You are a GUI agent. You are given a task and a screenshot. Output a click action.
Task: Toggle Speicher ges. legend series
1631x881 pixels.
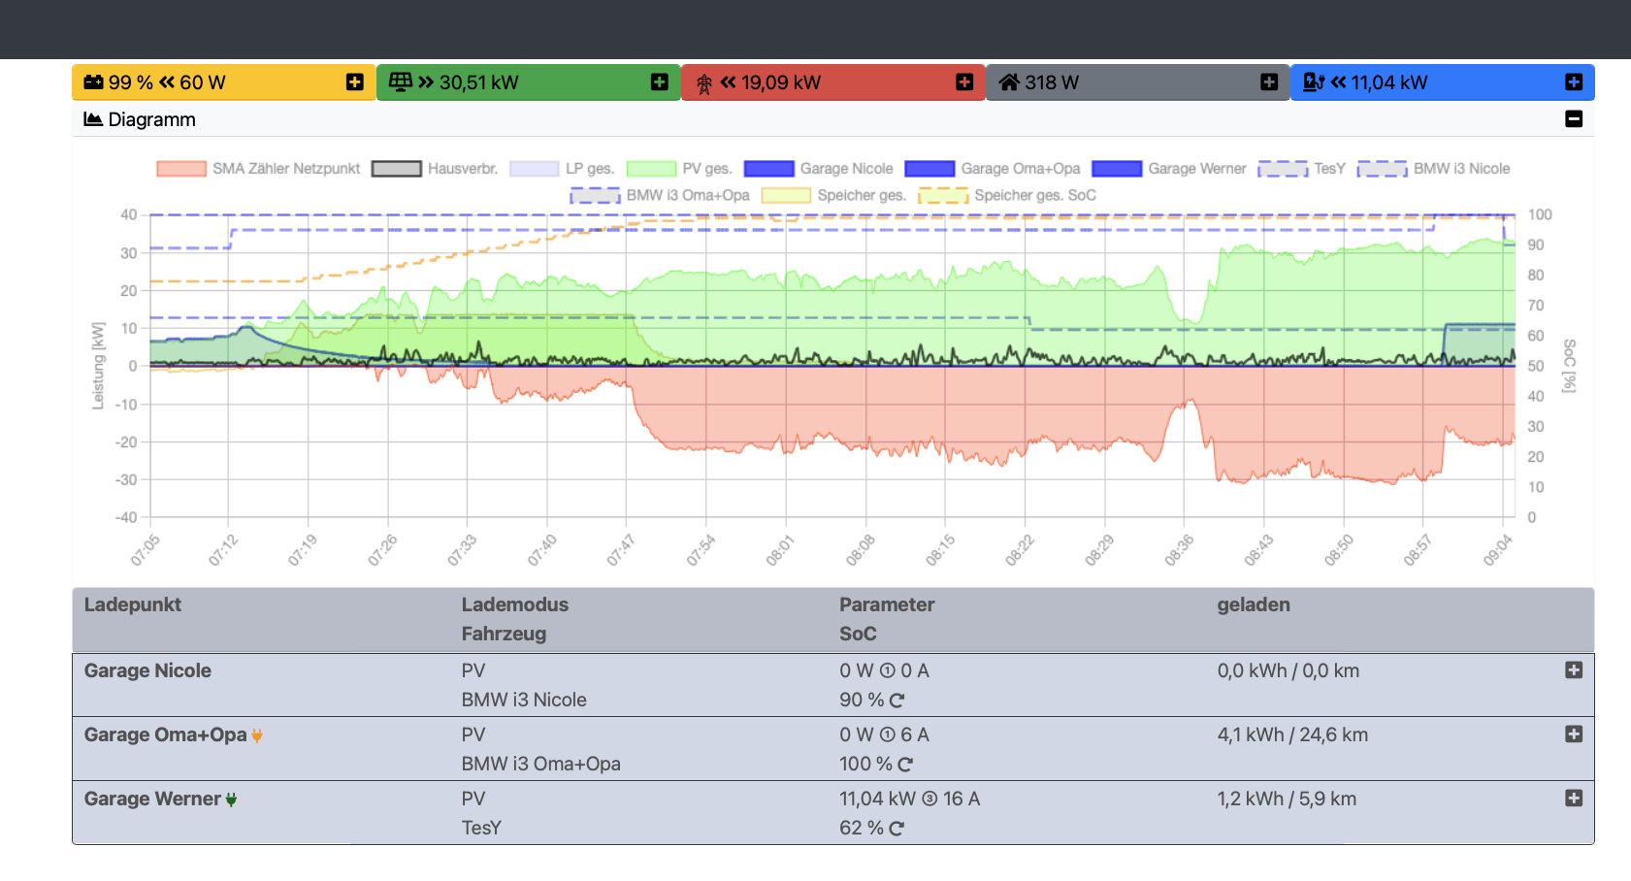834,195
